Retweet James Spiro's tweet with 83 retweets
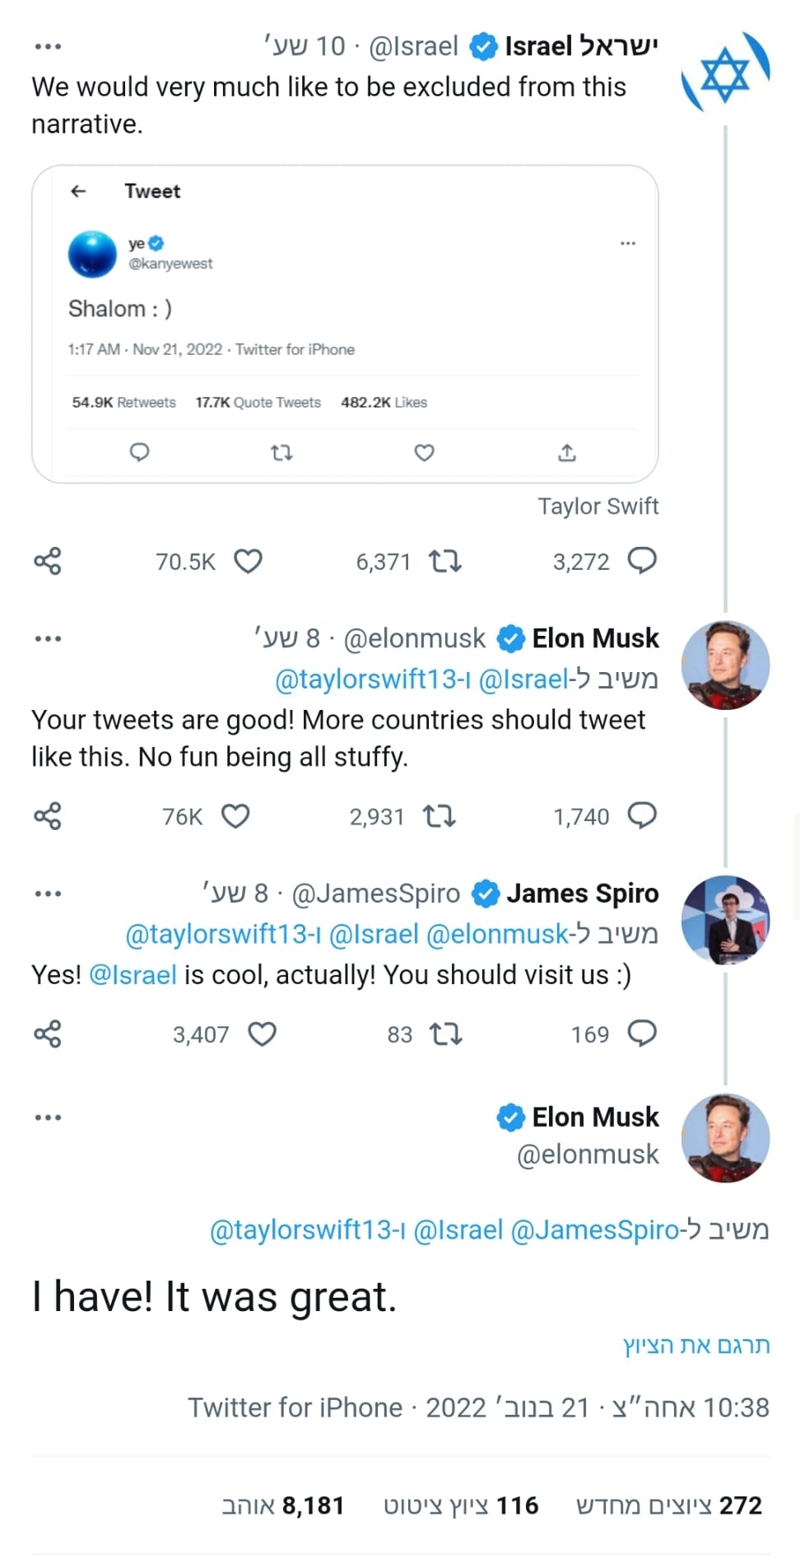This screenshot has height=1559, width=800. [x=446, y=1034]
